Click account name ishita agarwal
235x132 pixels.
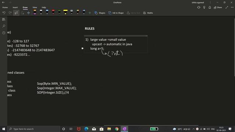(198, 3)
